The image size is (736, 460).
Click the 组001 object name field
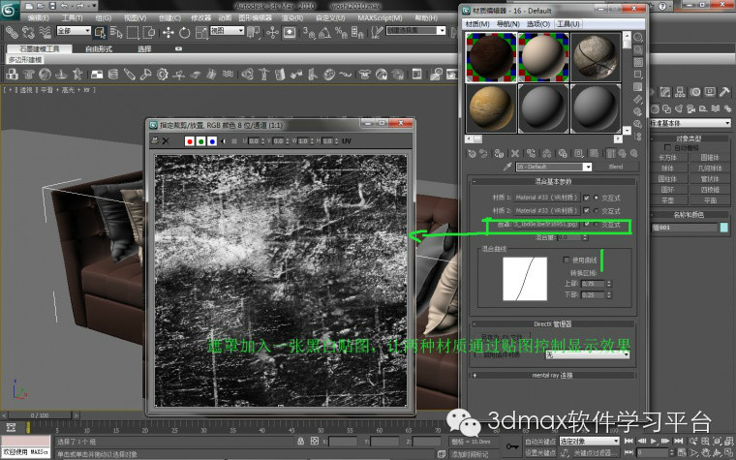pos(685,228)
